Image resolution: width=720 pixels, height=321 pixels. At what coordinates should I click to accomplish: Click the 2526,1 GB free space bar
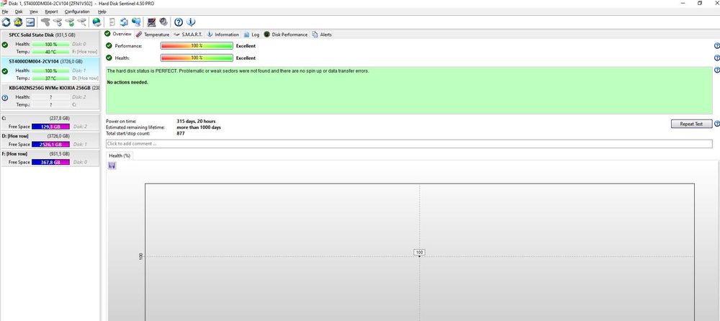point(50,144)
